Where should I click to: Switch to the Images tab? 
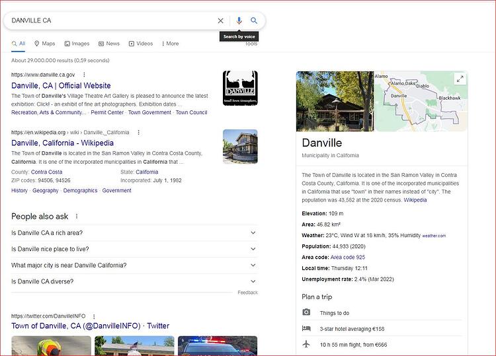77,44
